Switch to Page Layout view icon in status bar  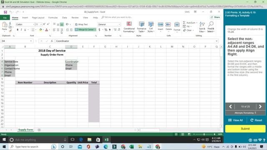click(183, 134)
